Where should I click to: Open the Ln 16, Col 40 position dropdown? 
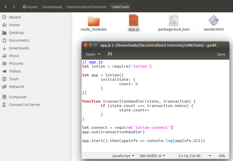click(x=195, y=156)
